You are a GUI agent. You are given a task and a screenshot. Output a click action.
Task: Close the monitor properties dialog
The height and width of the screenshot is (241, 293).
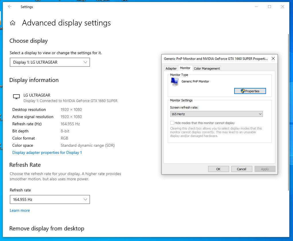[x=273, y=59]
